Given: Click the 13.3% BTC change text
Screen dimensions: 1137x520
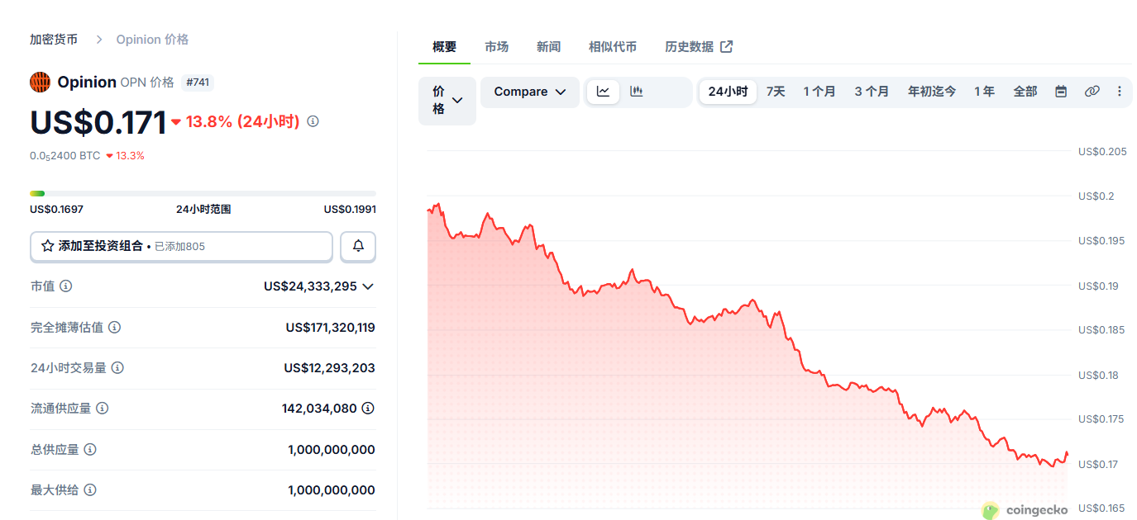Looking at the screenshot, I should click(x=130, y=155).
